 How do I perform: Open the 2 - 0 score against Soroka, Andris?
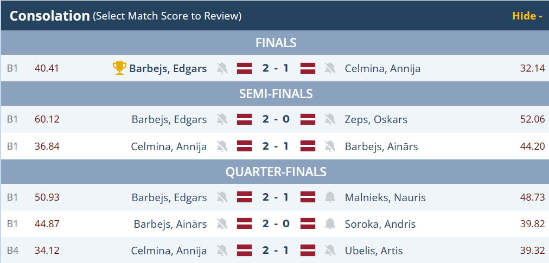(x=275, y=224)
